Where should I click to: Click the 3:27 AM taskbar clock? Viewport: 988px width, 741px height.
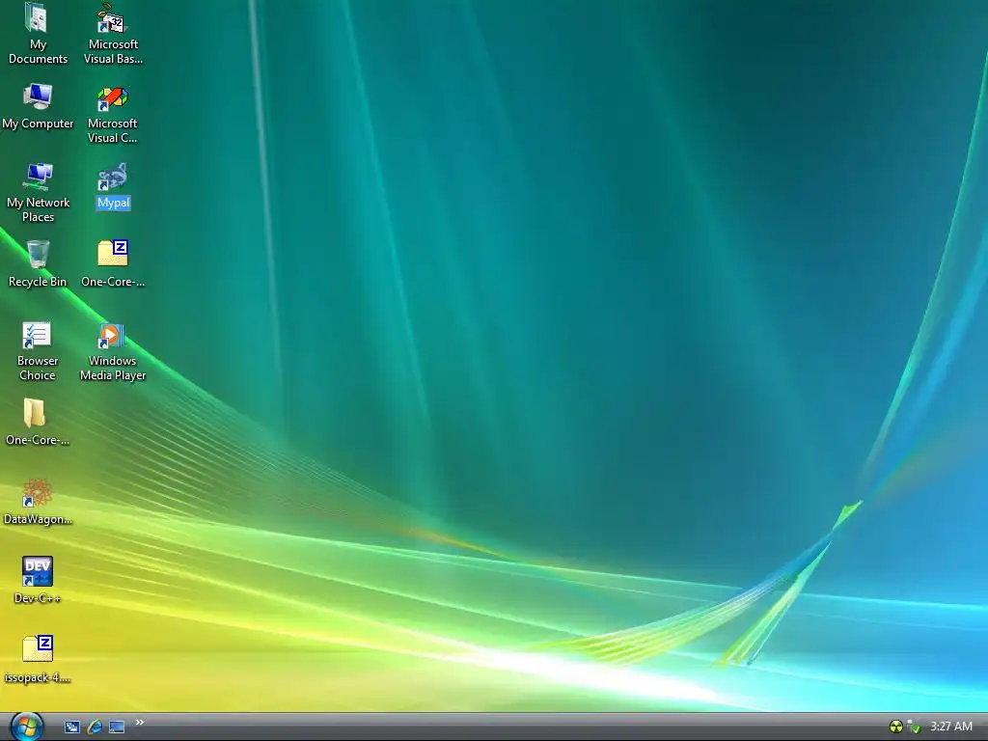click(x=950, y=727)
